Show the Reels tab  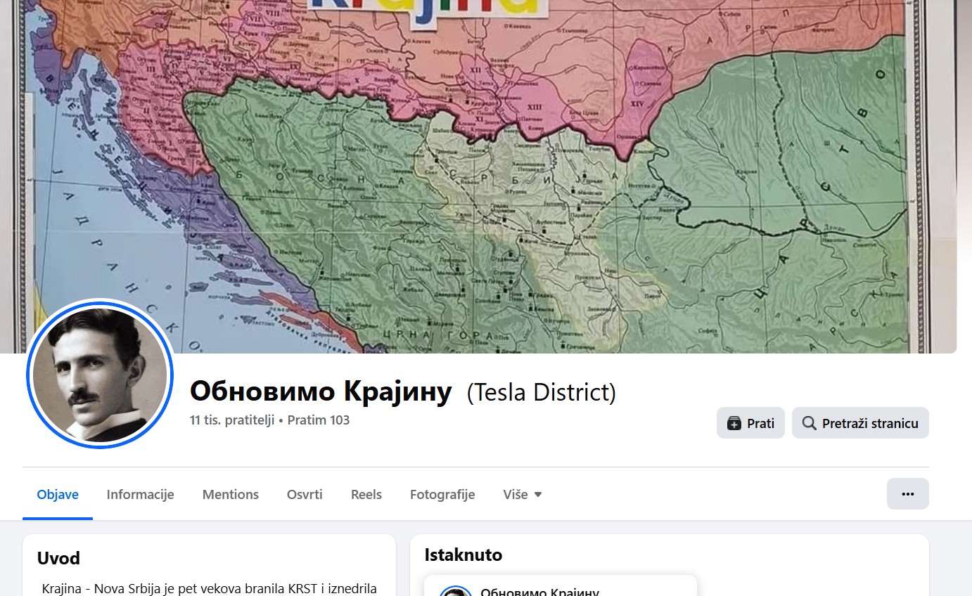[366, 495]
